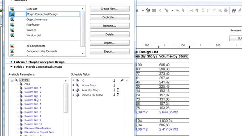Select Elevation to Project Zero parameter
Image resolution: width=242 pixels, height=136 pixels.
(39, 132)
